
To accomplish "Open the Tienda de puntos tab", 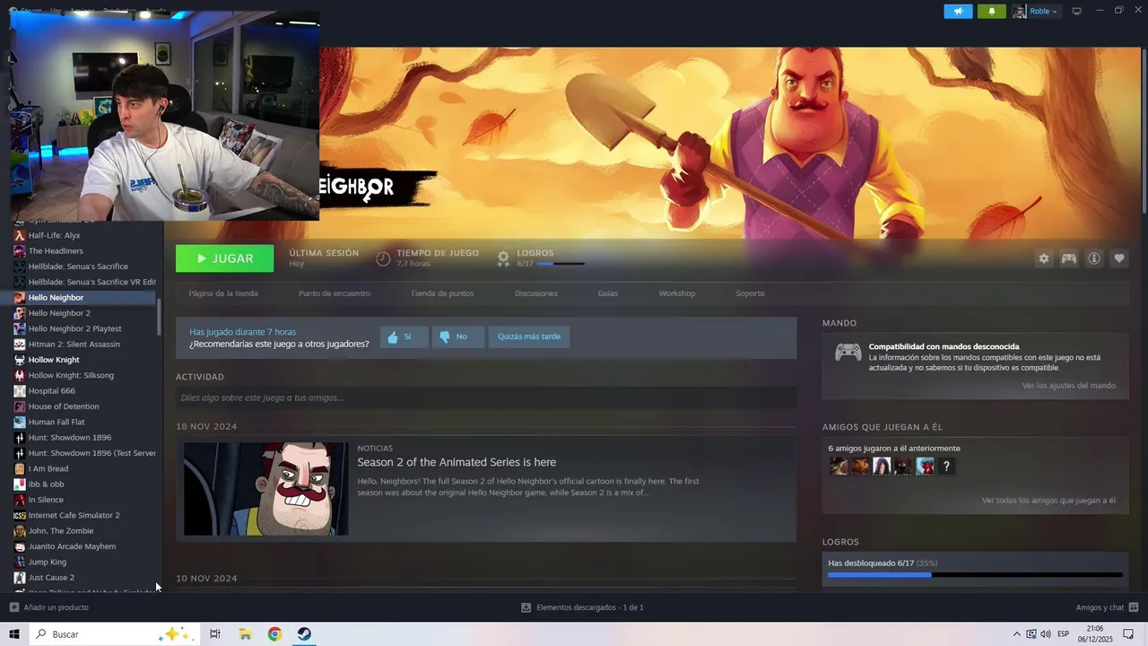I will (442, 293).
